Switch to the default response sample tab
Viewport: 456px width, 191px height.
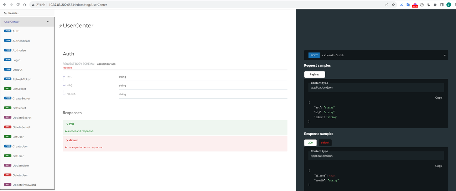(325, 143)
